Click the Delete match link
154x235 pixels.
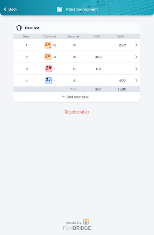pos(77,111)
